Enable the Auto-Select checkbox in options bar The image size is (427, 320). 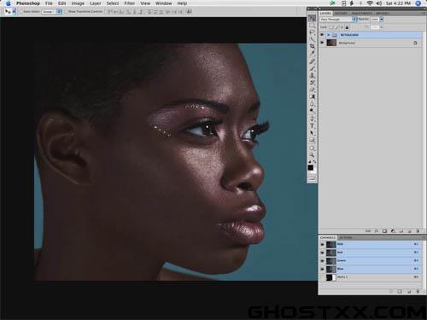pyautogui.click(x=21, y=12)
